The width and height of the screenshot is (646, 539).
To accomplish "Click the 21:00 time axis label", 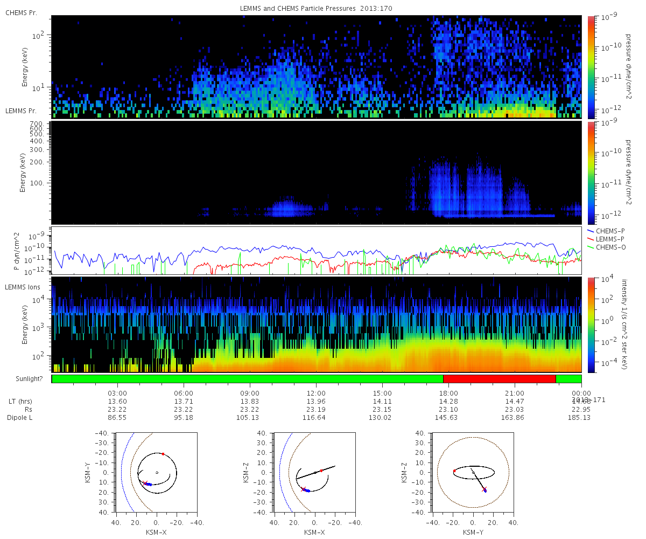I will (515, 393).
